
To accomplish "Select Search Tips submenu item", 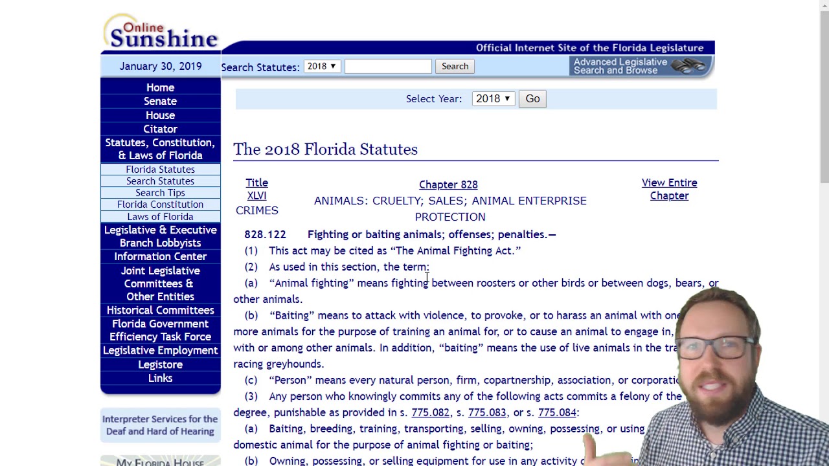I will coord(160,193).
